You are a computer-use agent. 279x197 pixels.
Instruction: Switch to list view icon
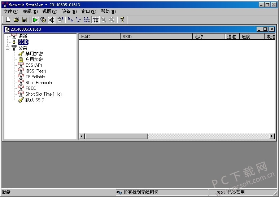[87, 20]
